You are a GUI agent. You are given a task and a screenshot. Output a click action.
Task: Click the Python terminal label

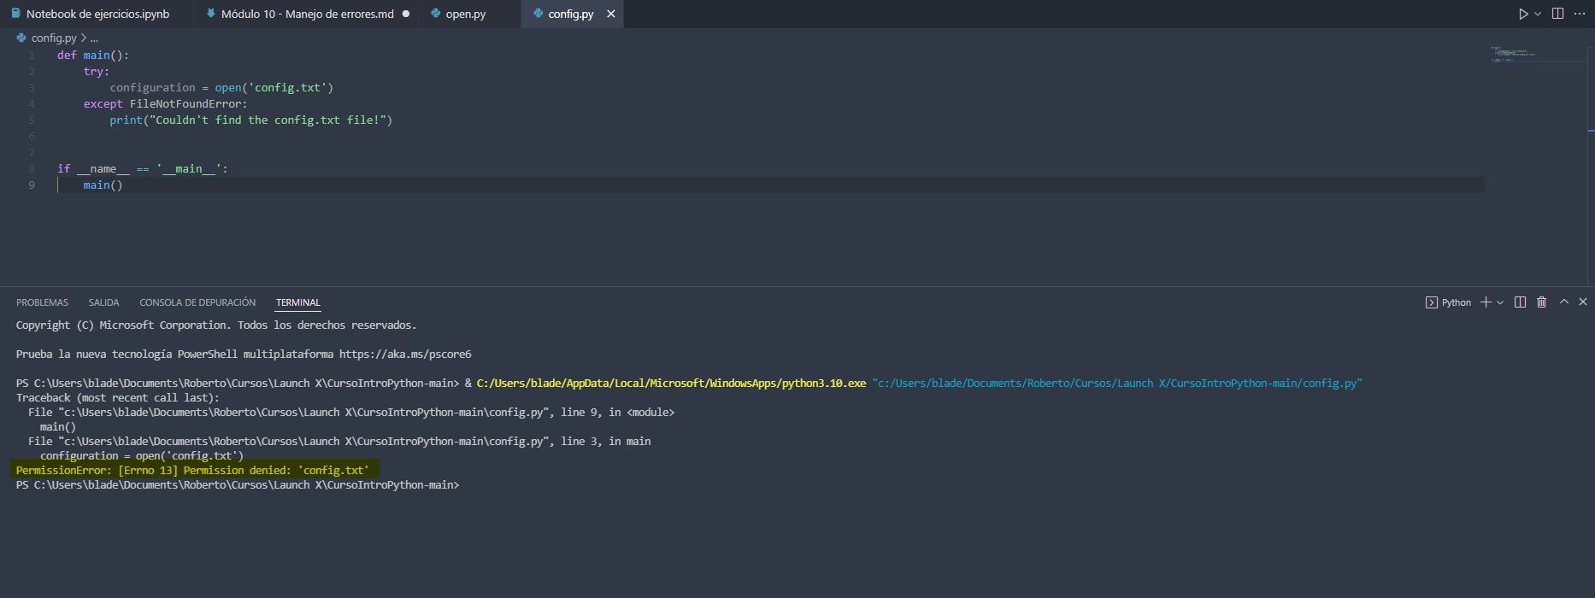point(1457,302)
